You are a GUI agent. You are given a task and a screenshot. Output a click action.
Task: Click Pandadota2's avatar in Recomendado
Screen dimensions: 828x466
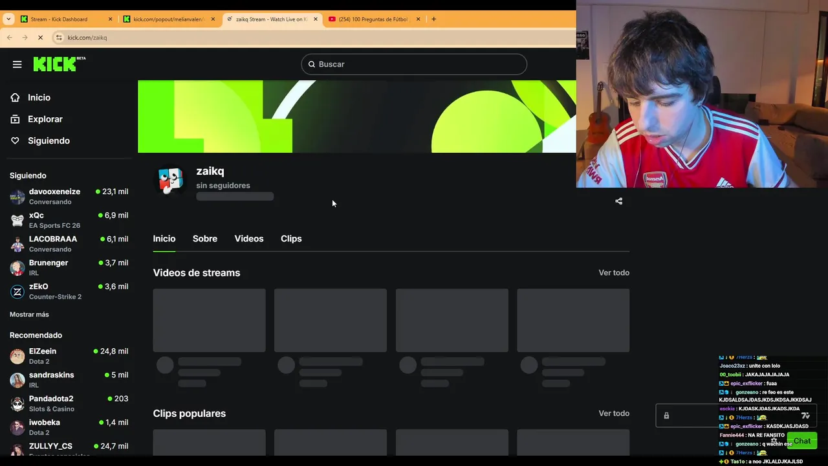tap(17, 403)
